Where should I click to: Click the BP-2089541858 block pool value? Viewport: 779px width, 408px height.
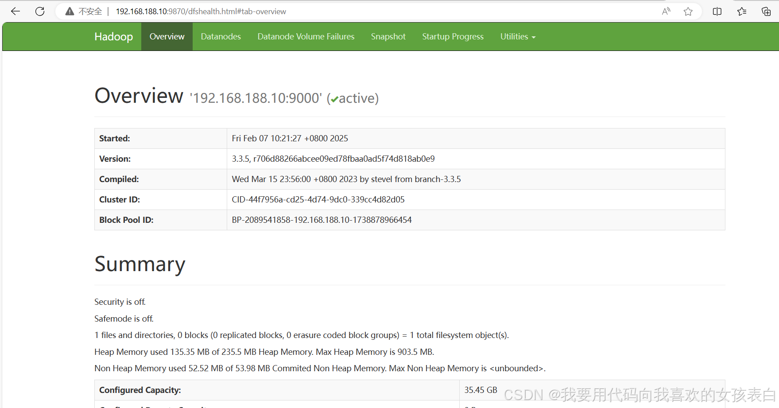[322, 220]
